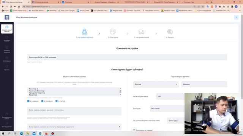Open the 'Россия' country dropdown
The width and height of the screenshot is (243, 136).
(x=156, y=84)
